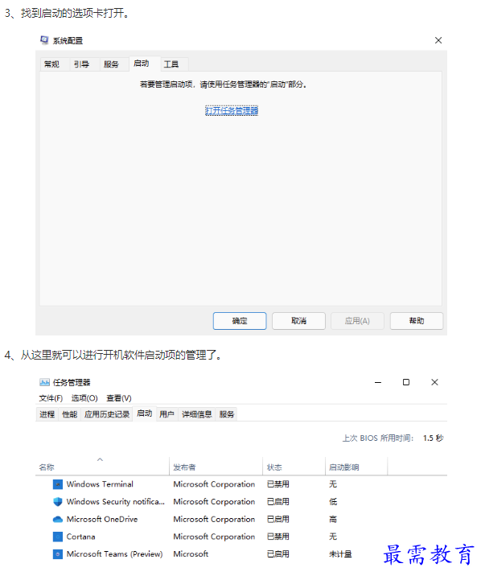Minimize the 任务管理器 window
Image resolution: width=481 pixels, height=580 pixels.
378,382
